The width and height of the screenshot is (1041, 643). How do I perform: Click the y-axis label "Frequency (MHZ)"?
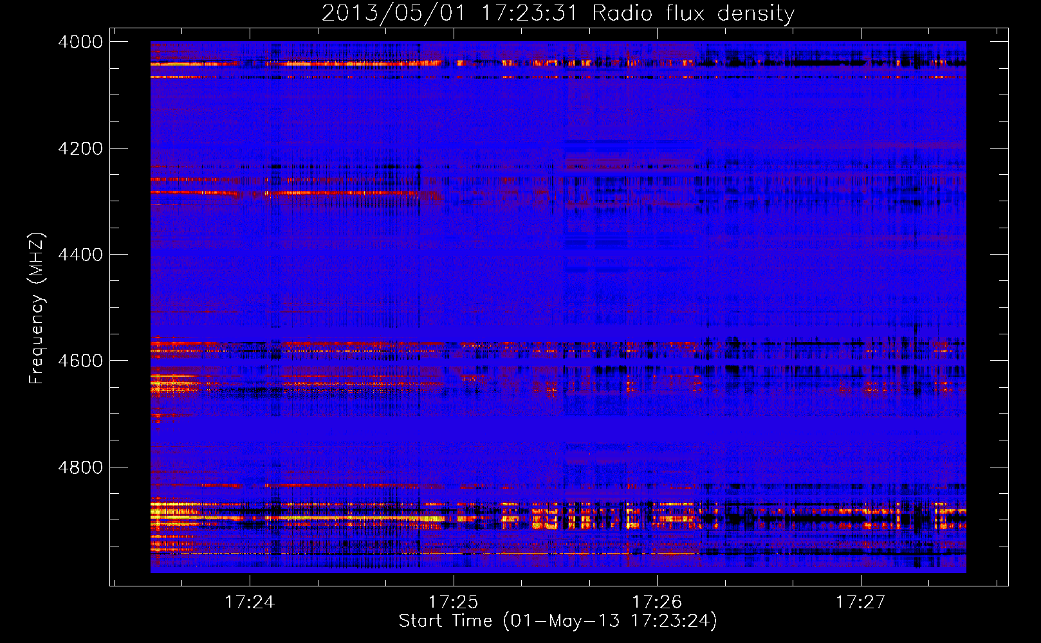point(37,309)
